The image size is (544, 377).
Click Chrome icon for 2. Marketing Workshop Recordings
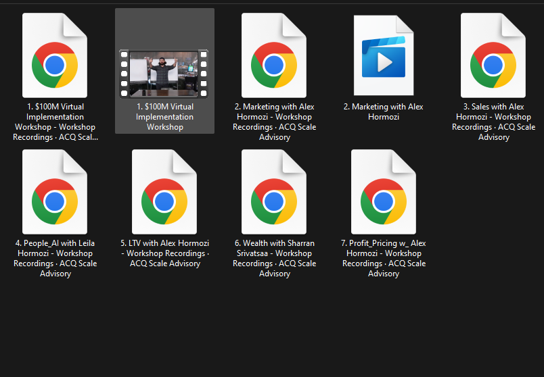[x=274, y=65]
